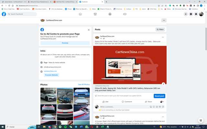Open a new browser tab
Image resolution: width=207 pixels, height=129 pixels.
click(106, 2)
